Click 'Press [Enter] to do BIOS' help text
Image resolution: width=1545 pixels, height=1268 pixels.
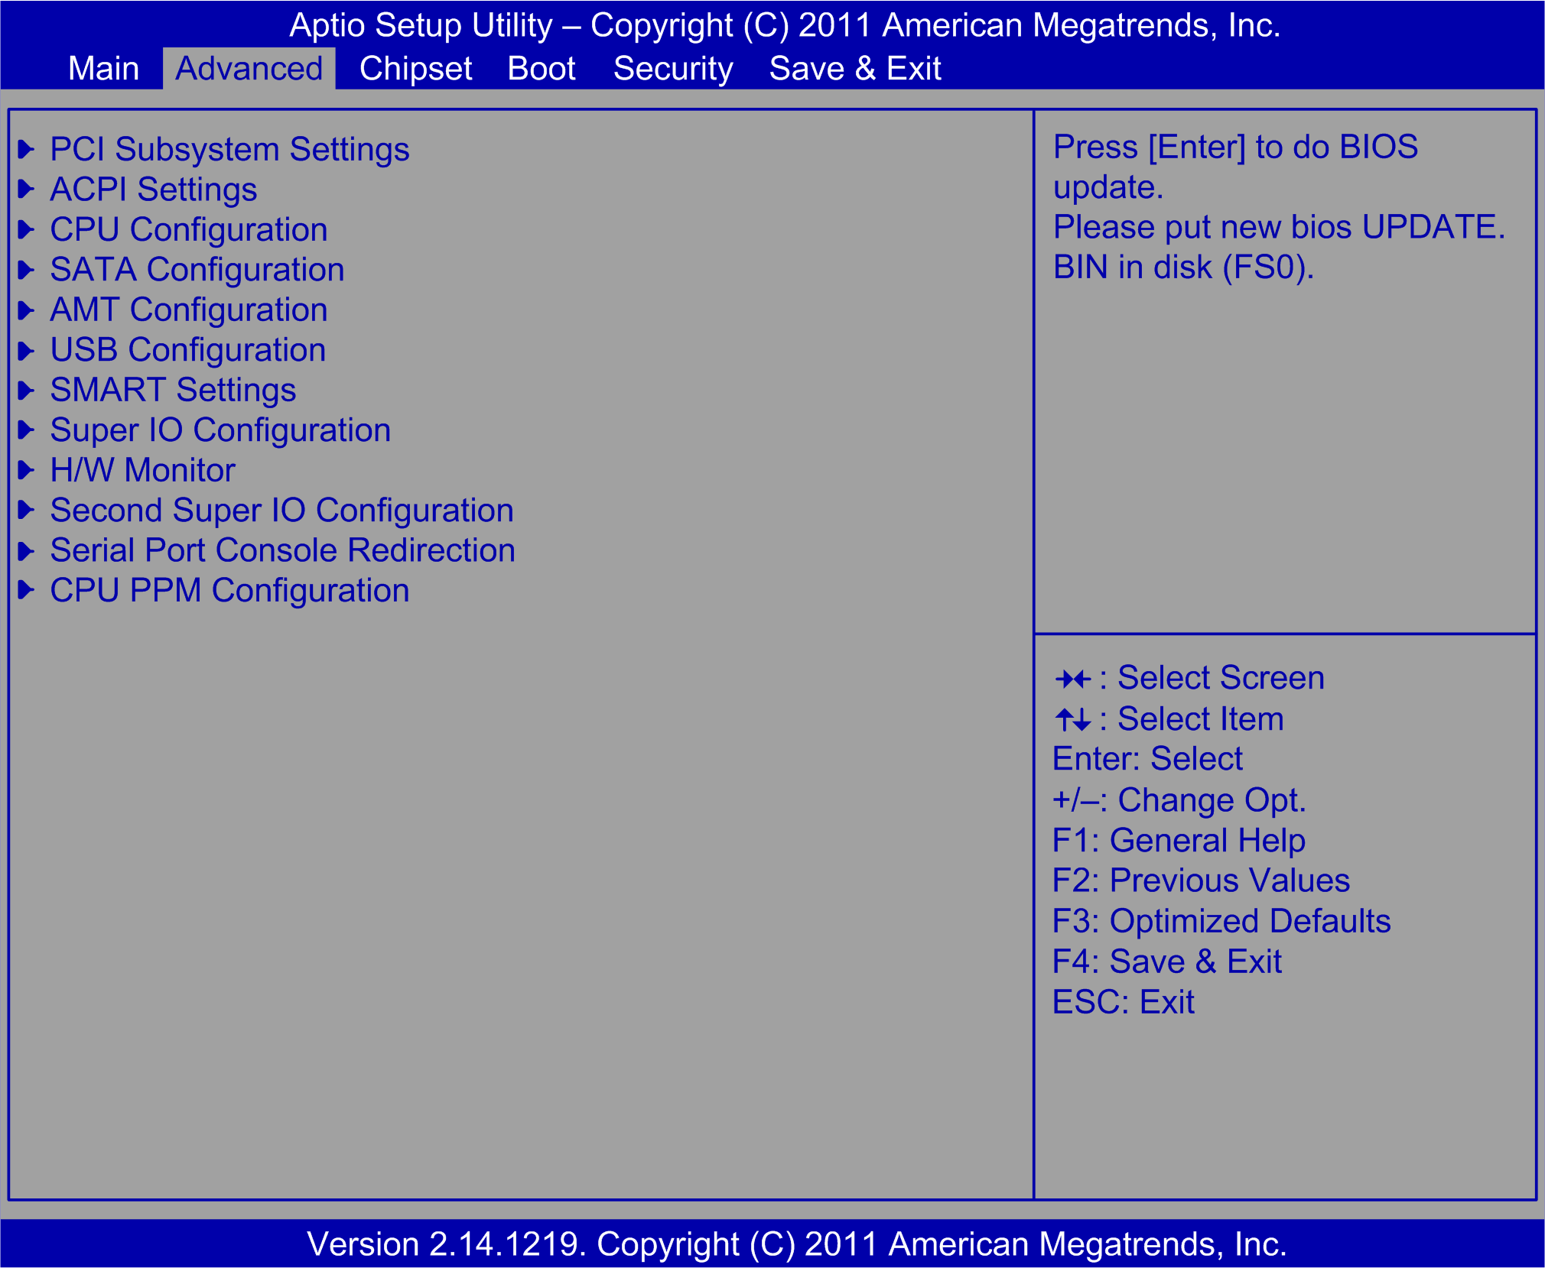[x=1235, y=148]
